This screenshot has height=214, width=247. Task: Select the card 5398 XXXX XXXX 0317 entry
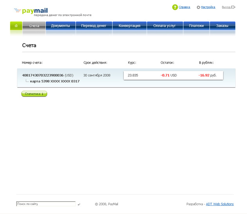pyautogui.click(x=54, y=81)
